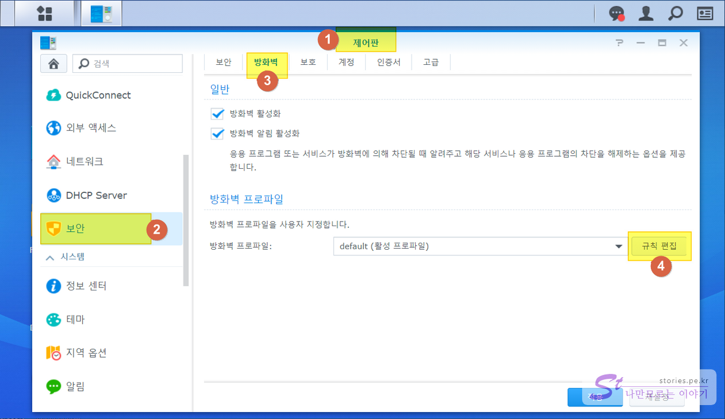Switch to the 인증서 tab
The width and height of the screenshot is (725, 419).
coord(389,62)
